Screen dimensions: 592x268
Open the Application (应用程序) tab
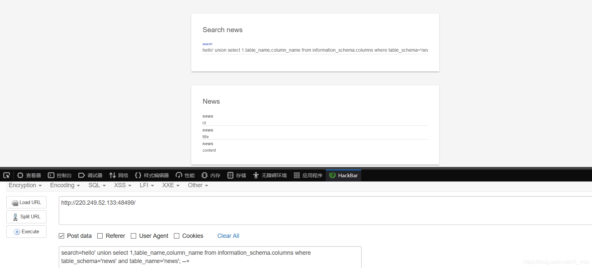(x=308, y=175)
